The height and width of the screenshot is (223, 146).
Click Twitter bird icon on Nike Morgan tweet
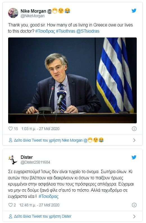pyautogui.click(x=134, y=10)
